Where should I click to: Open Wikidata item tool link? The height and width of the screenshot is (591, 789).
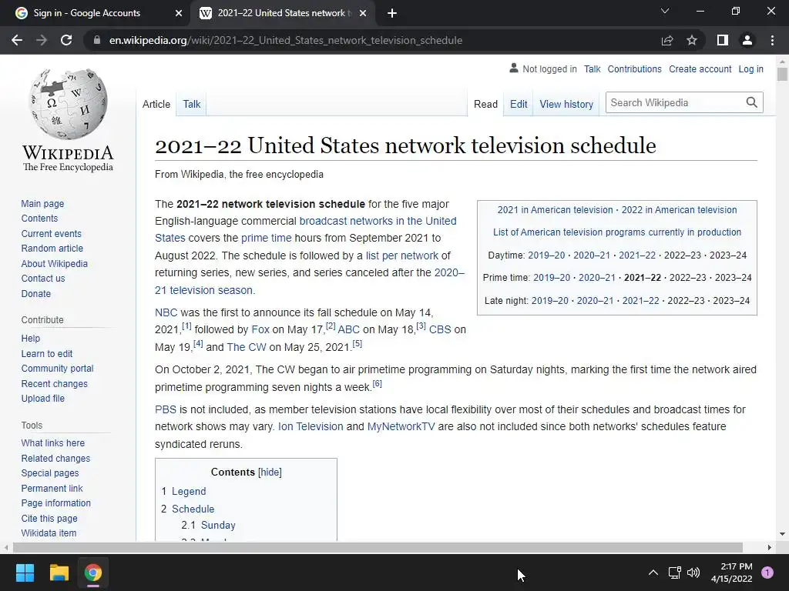(x=49, y=533)
